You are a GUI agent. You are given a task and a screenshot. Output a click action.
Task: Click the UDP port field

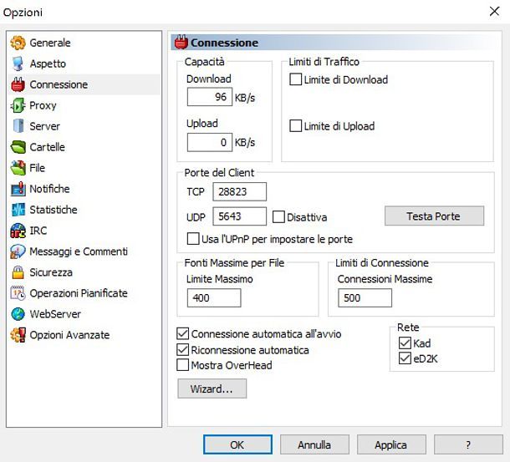pyautogui.click(x=240, y=216)
